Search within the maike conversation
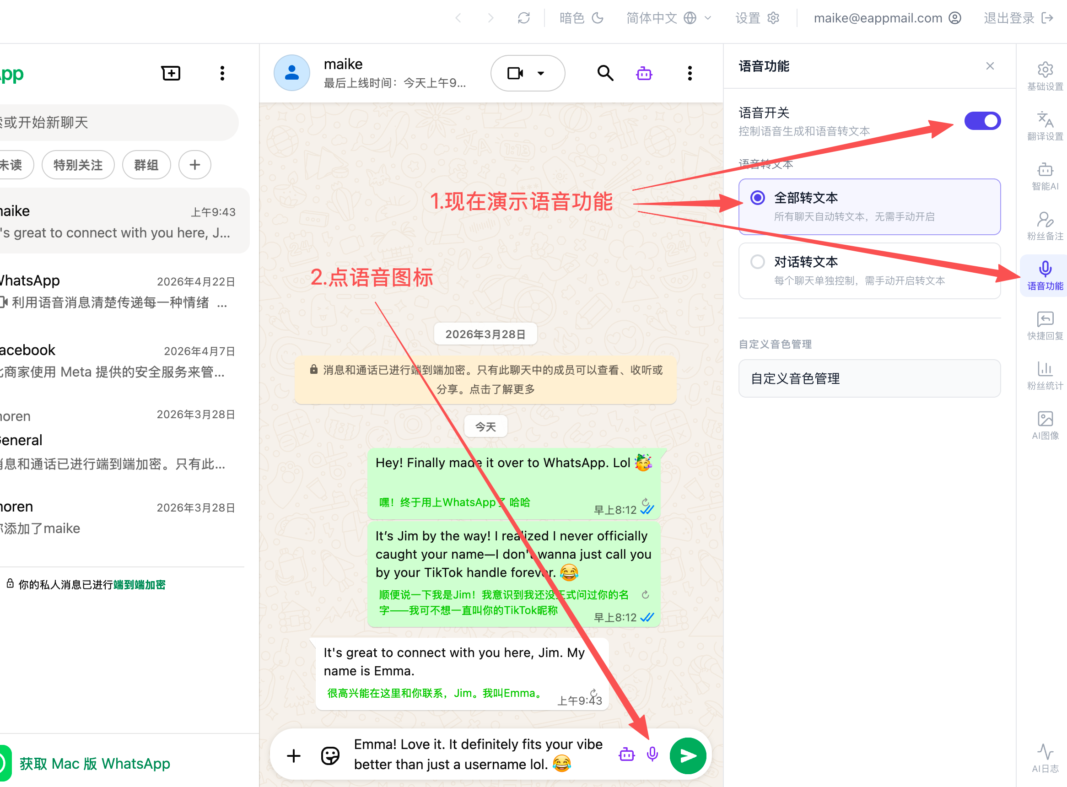The height and width of the screenshot is (787, 1067). pos(605,73)
